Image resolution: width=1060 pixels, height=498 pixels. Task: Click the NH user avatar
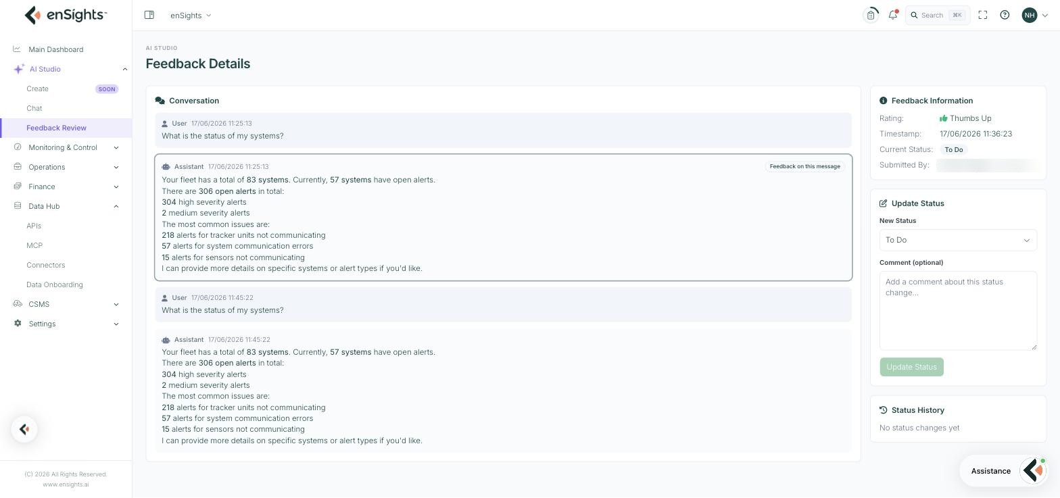click(x=1029, y=15)
